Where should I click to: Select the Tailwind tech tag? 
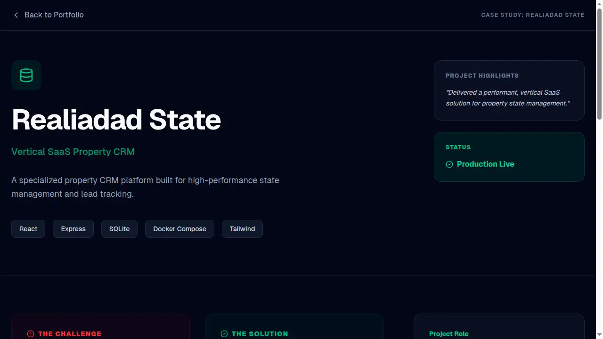point(242,229)
